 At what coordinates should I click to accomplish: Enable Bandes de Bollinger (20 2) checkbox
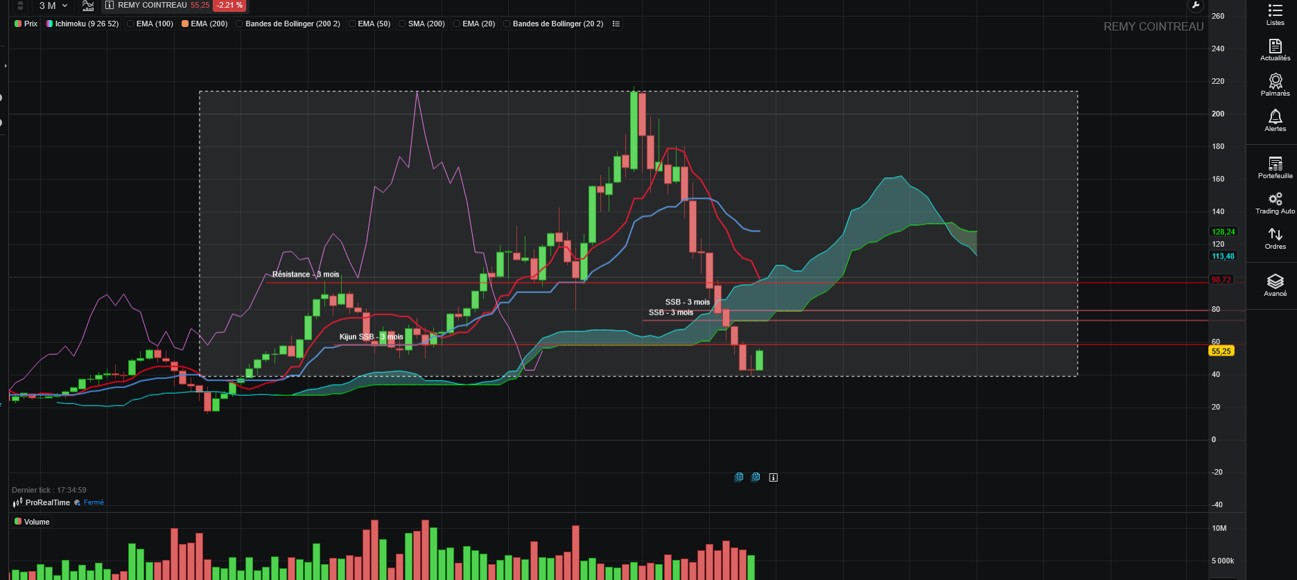[507, 24]
